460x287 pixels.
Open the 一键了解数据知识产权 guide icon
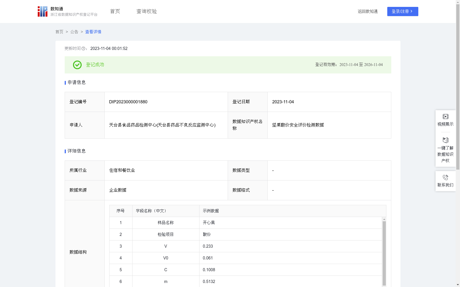point(446,140)
